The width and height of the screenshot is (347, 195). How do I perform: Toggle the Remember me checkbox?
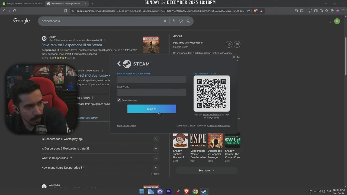tap(119, 100)
